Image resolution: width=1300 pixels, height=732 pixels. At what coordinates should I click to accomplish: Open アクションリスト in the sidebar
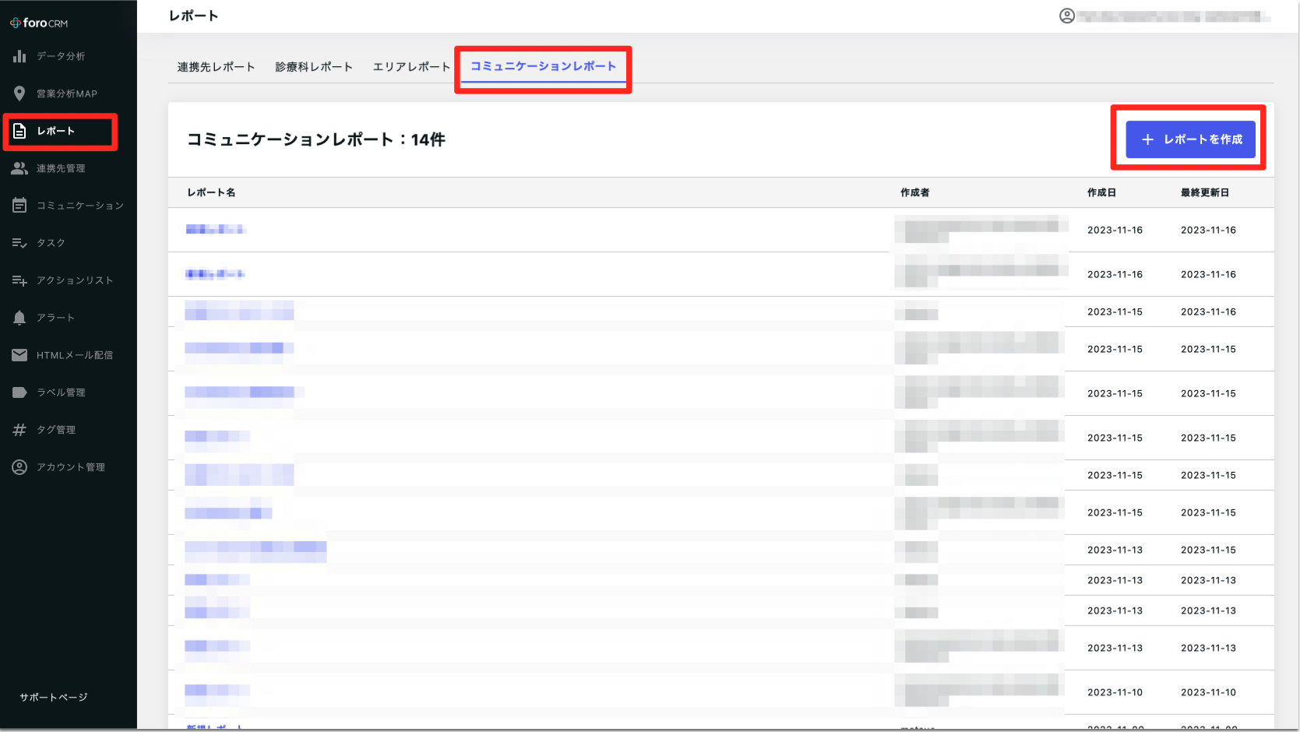[69, 280]
